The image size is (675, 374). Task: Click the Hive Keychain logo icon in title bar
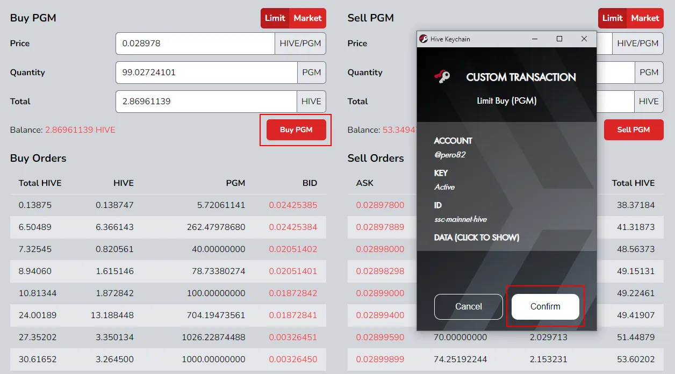tap(423, 39)
